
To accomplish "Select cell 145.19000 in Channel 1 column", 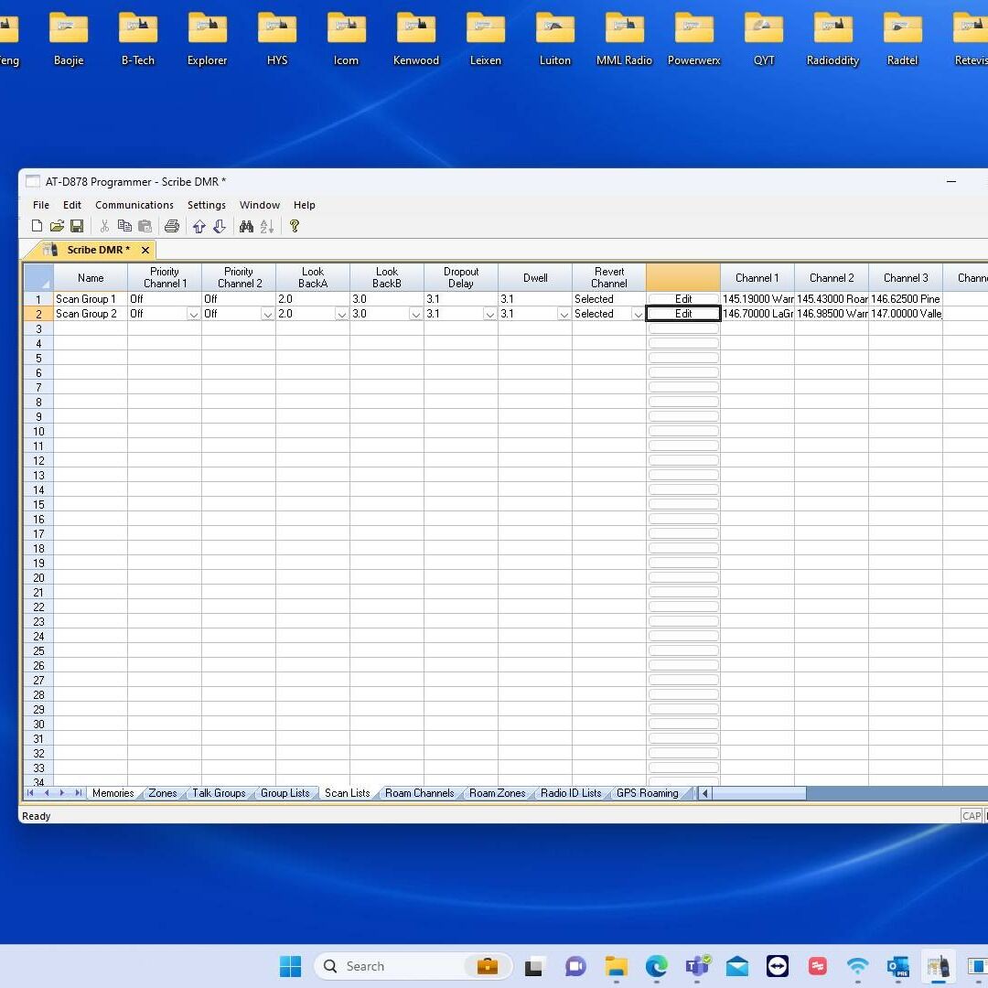I will 757,299.
